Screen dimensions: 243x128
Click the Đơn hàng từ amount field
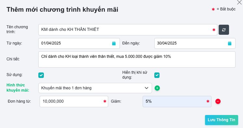74,101
